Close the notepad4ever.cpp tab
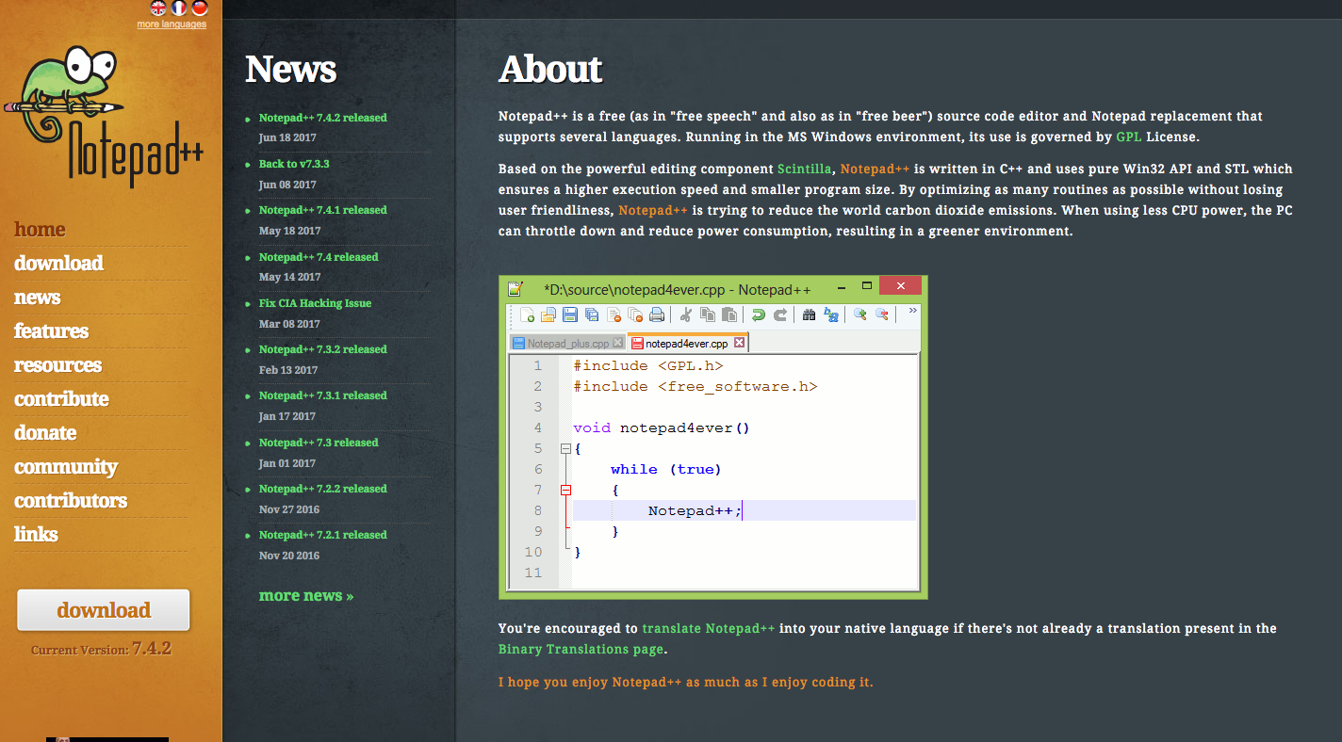Image resolution: width=1342 pixels, height=742 pixels. (739, 343)
